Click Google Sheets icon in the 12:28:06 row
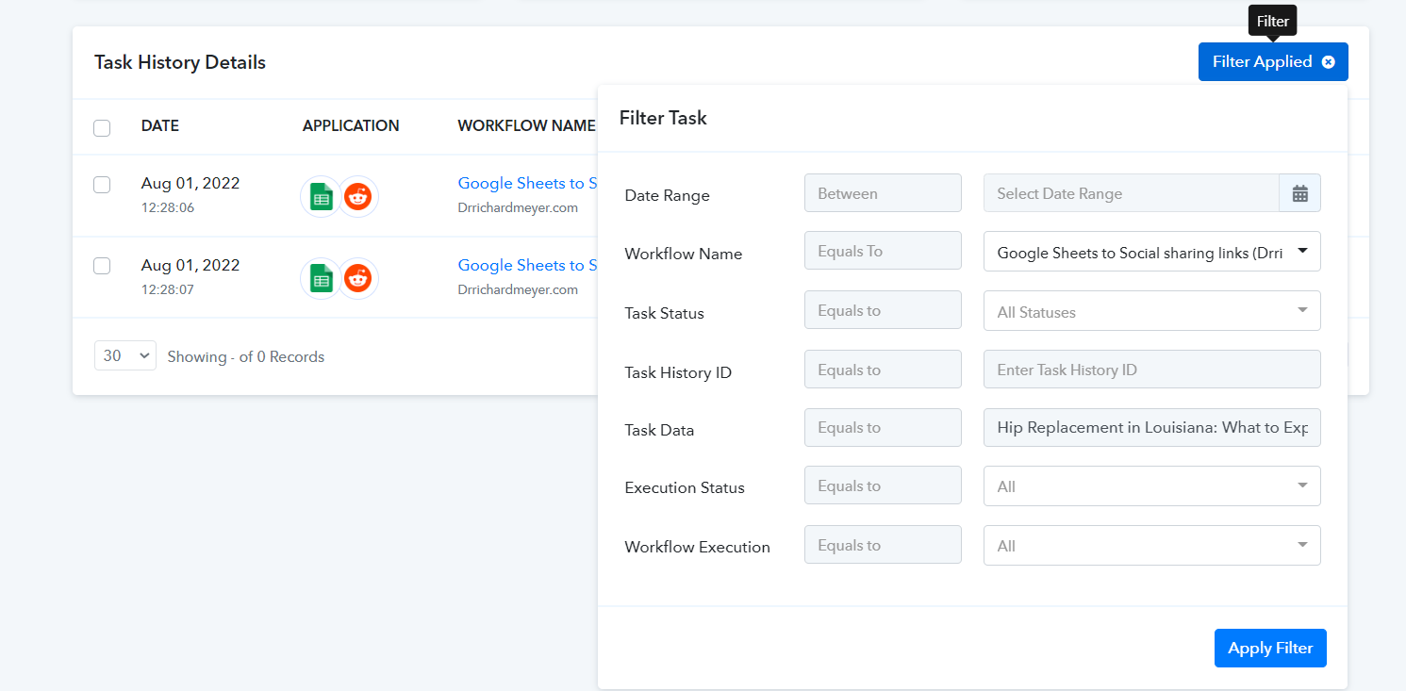This screenshot has height=691, width=1406. tap(321, 197)
